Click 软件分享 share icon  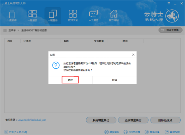152,132
